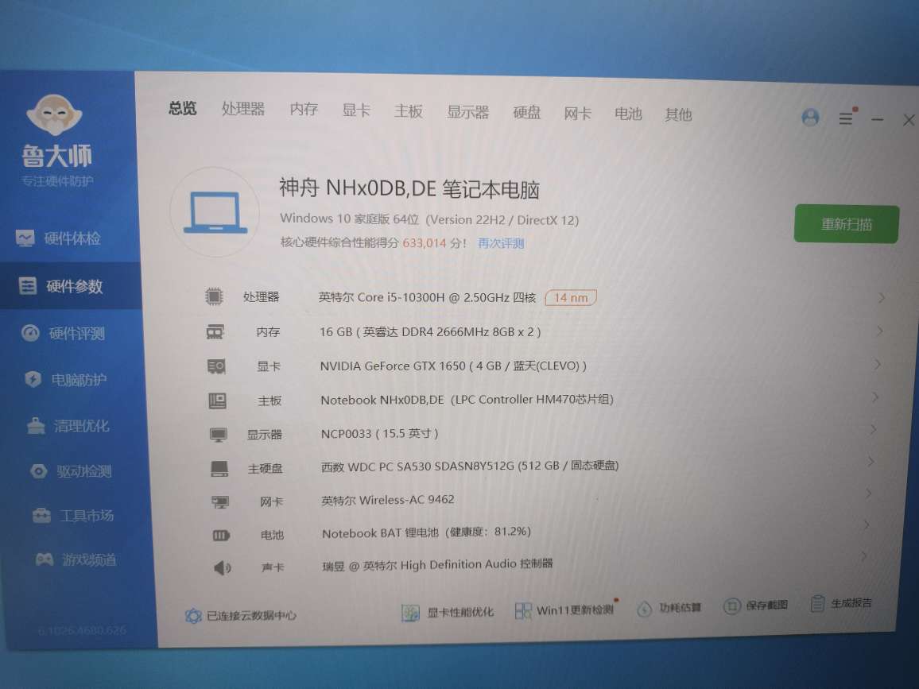This screenshot has width=919, height=689.
Task: Switch to the 网卡 tab
Action: [x=578, y=113]
